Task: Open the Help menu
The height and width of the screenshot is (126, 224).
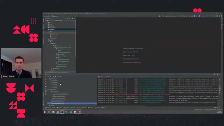Action: [91, 14]
